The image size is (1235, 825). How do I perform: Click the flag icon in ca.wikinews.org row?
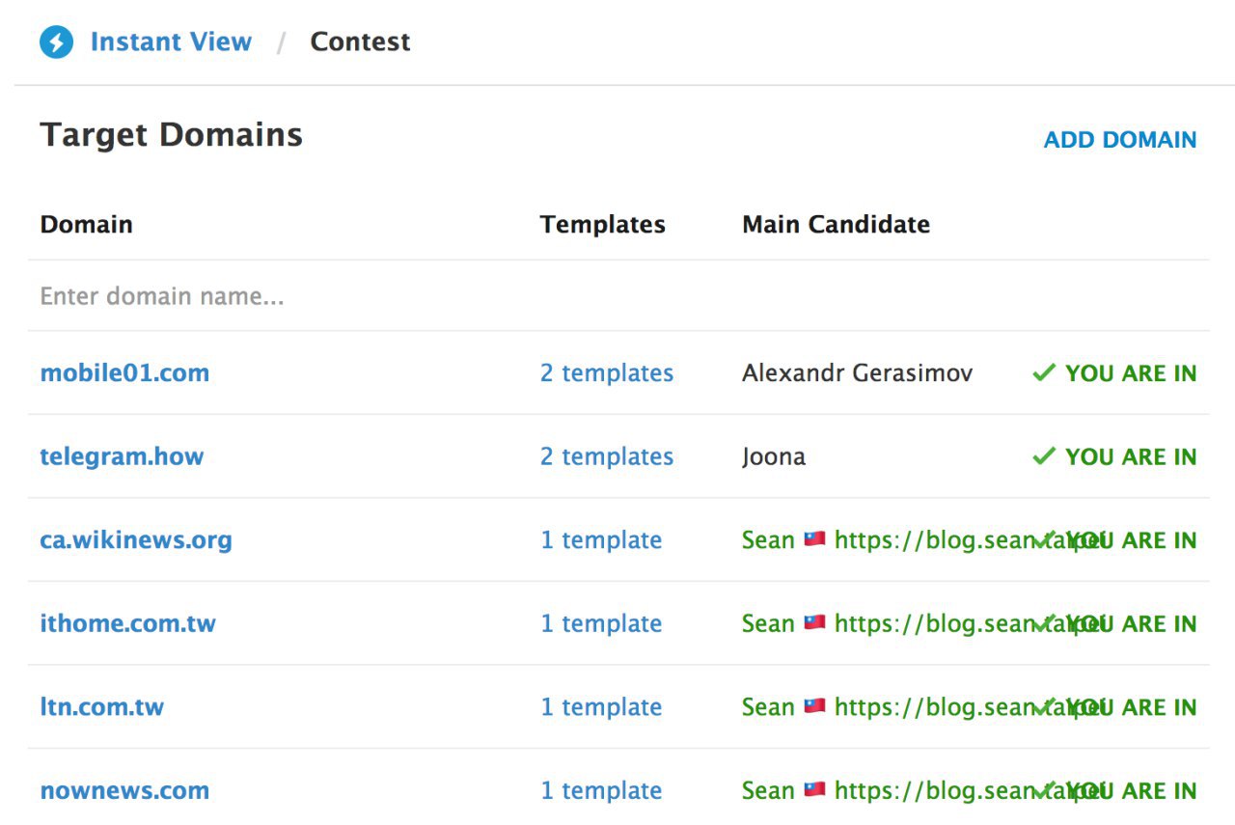pyautogui.click(x=814, y=539)
